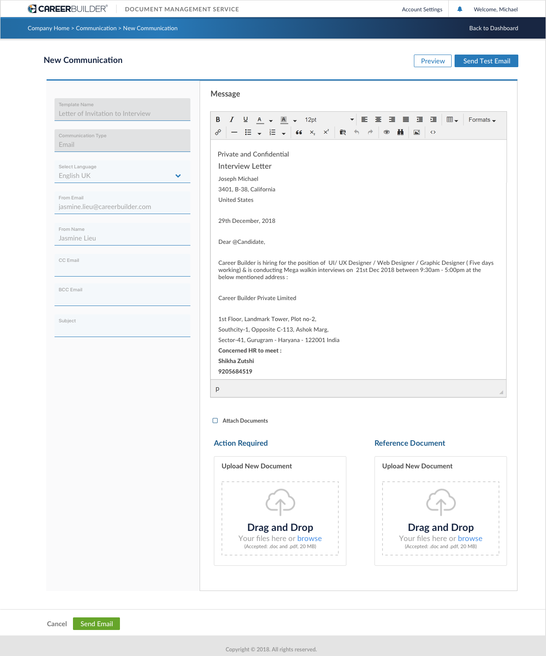Screen dimensions: 546x656
Task: Click New Communication breadcrumb
Action: [150, 28]
